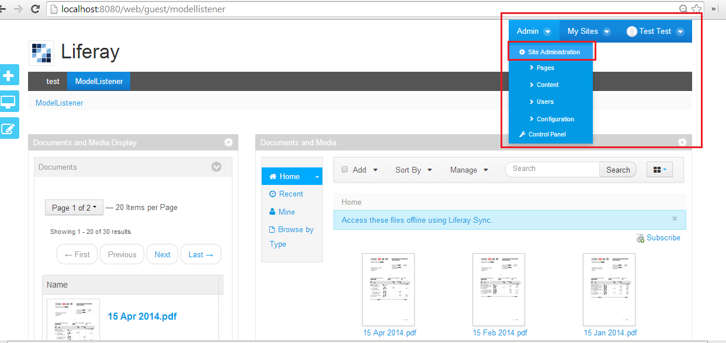Close the Liferay Sync info message
726x343 pixels.
(x=675, y=219)
